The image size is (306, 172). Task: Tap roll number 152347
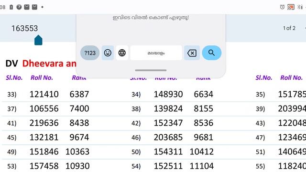[x=168, y=123]
